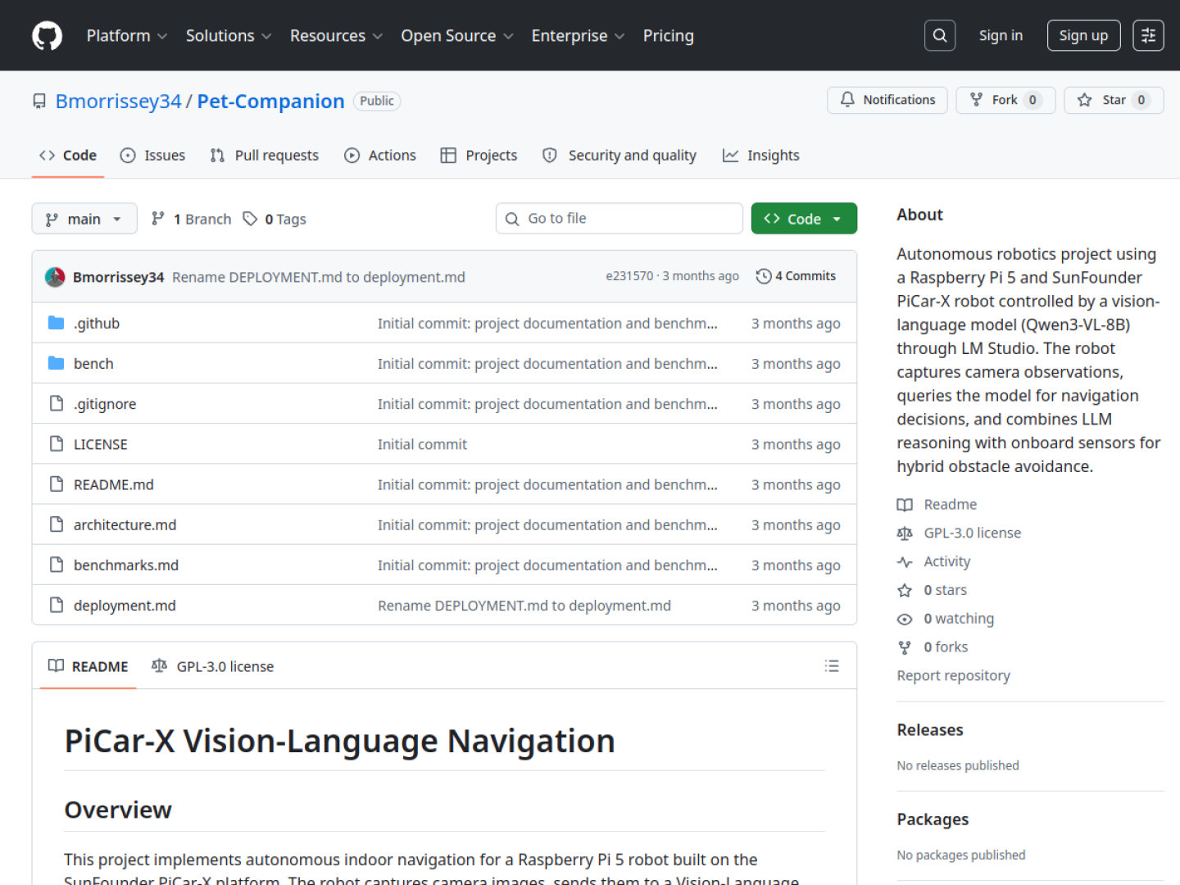Click the branch icon beside 1 Branch

coord(158,218)
